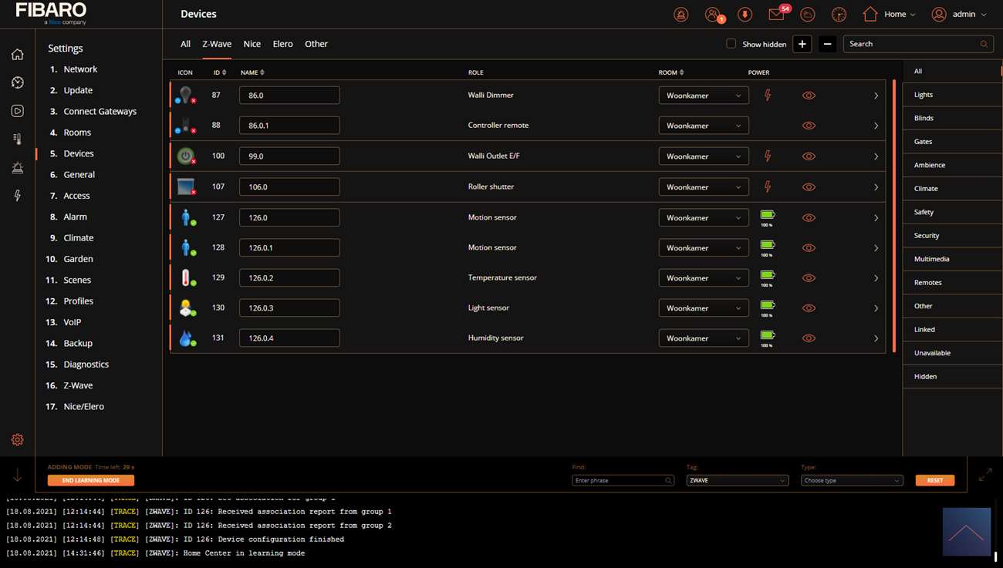Click the device list vertical scrollbar
1003x568 pixels.
894,216
